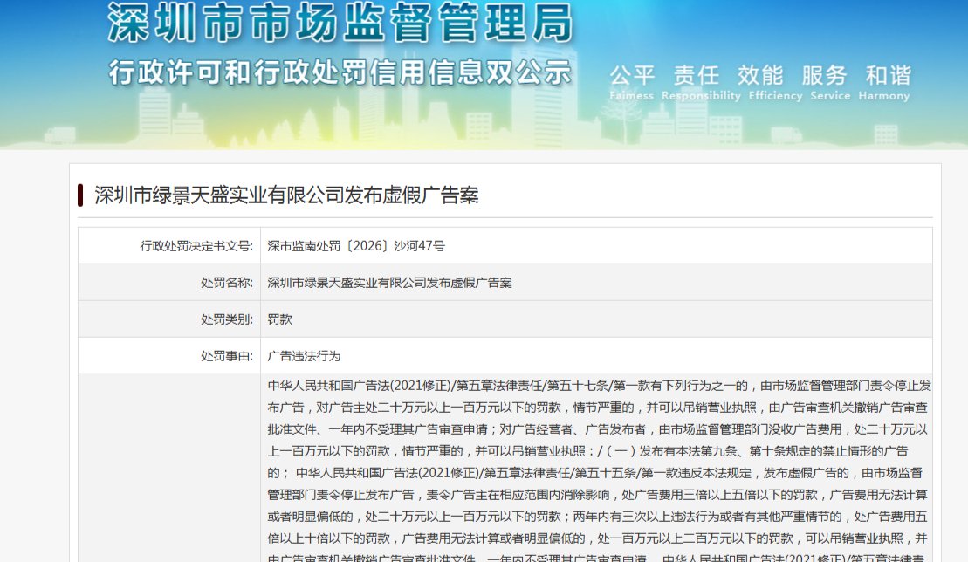968x562 pixels.
Task: Click the 广告违法行为 value
Action: pyautogui.click(x=304, y=356)
